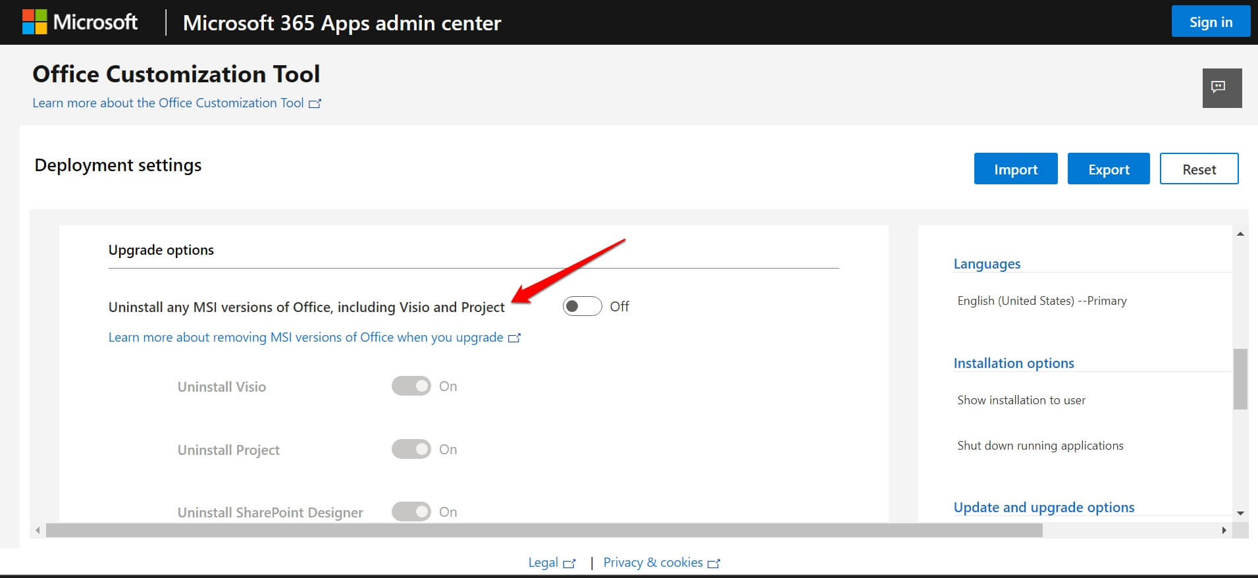Click the Off label beside MSI toggle
This screenshot has width=1258, height=578.
(619, 306)
